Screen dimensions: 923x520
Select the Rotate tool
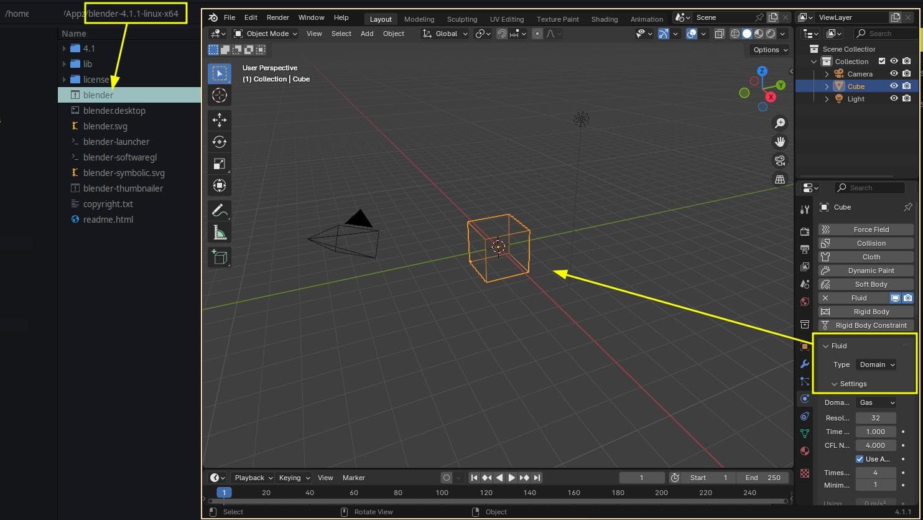tap(220, 142)
